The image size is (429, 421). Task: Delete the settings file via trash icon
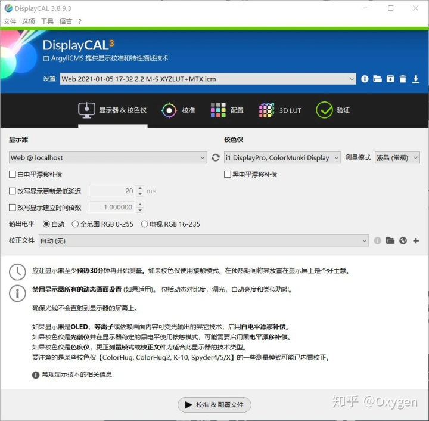(403, 79)
